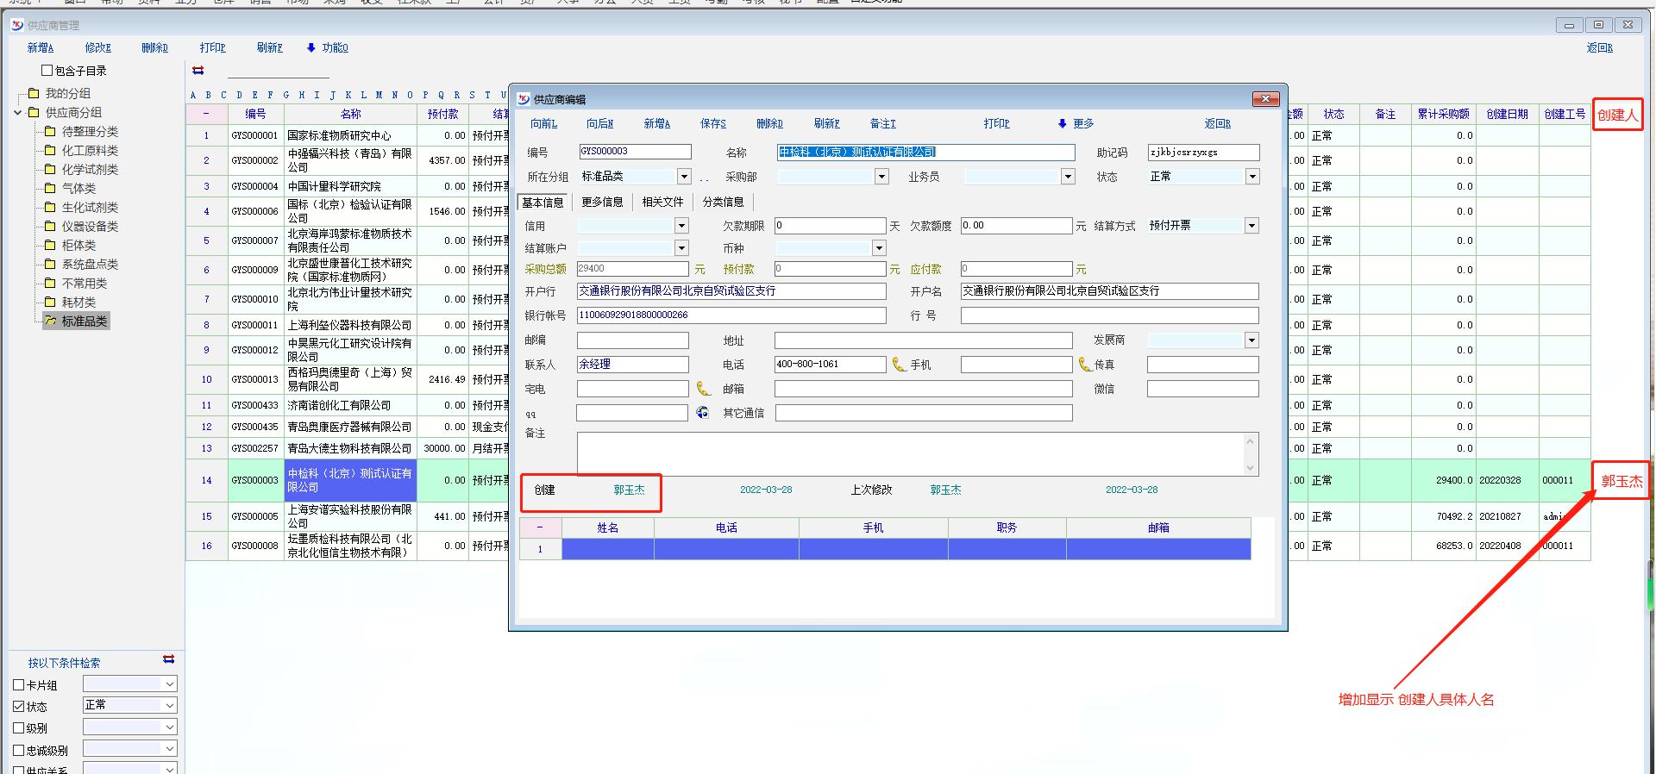Click the swap arrows icon above supplier table
The image size is (1656, 774).
198,71
